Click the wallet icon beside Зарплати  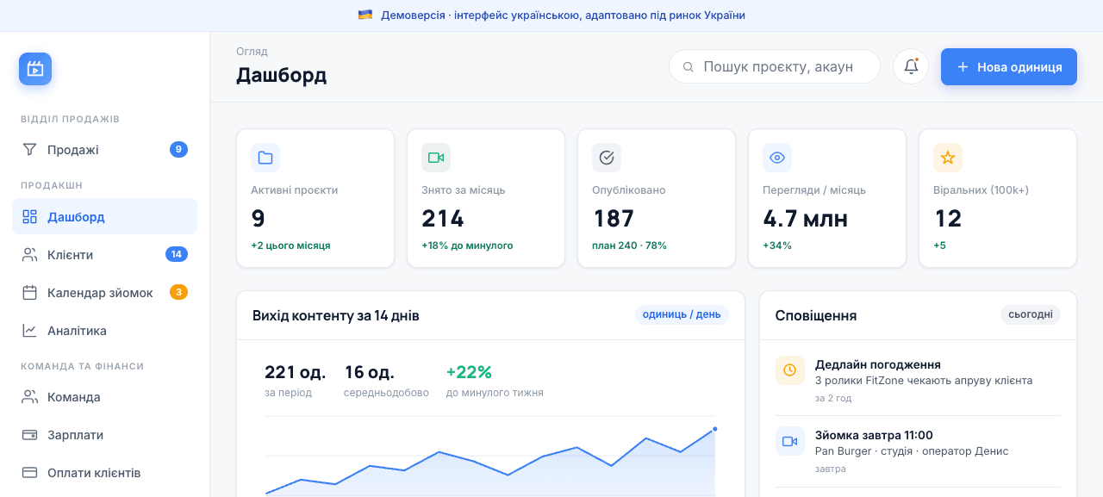pyautogui.click(x=29, y=435)
